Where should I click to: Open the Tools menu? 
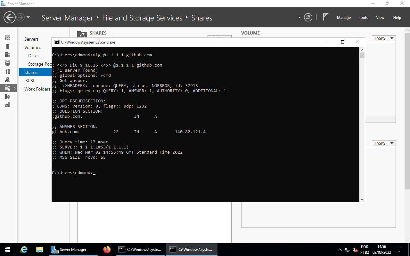(x=363, y=18)
